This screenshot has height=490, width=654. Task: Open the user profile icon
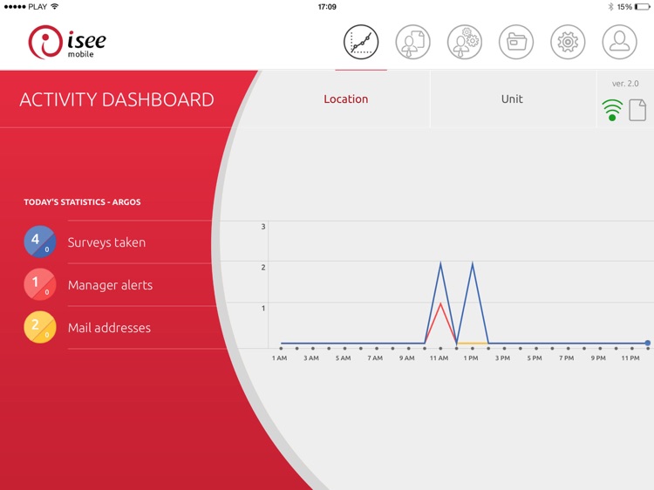coord(619,42)
